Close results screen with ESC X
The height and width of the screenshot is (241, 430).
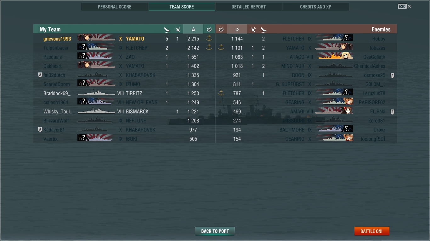click(x=405, y=6)
